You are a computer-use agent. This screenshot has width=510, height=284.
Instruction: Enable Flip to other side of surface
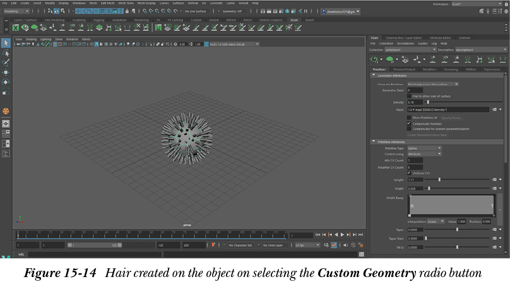[409, 96]
